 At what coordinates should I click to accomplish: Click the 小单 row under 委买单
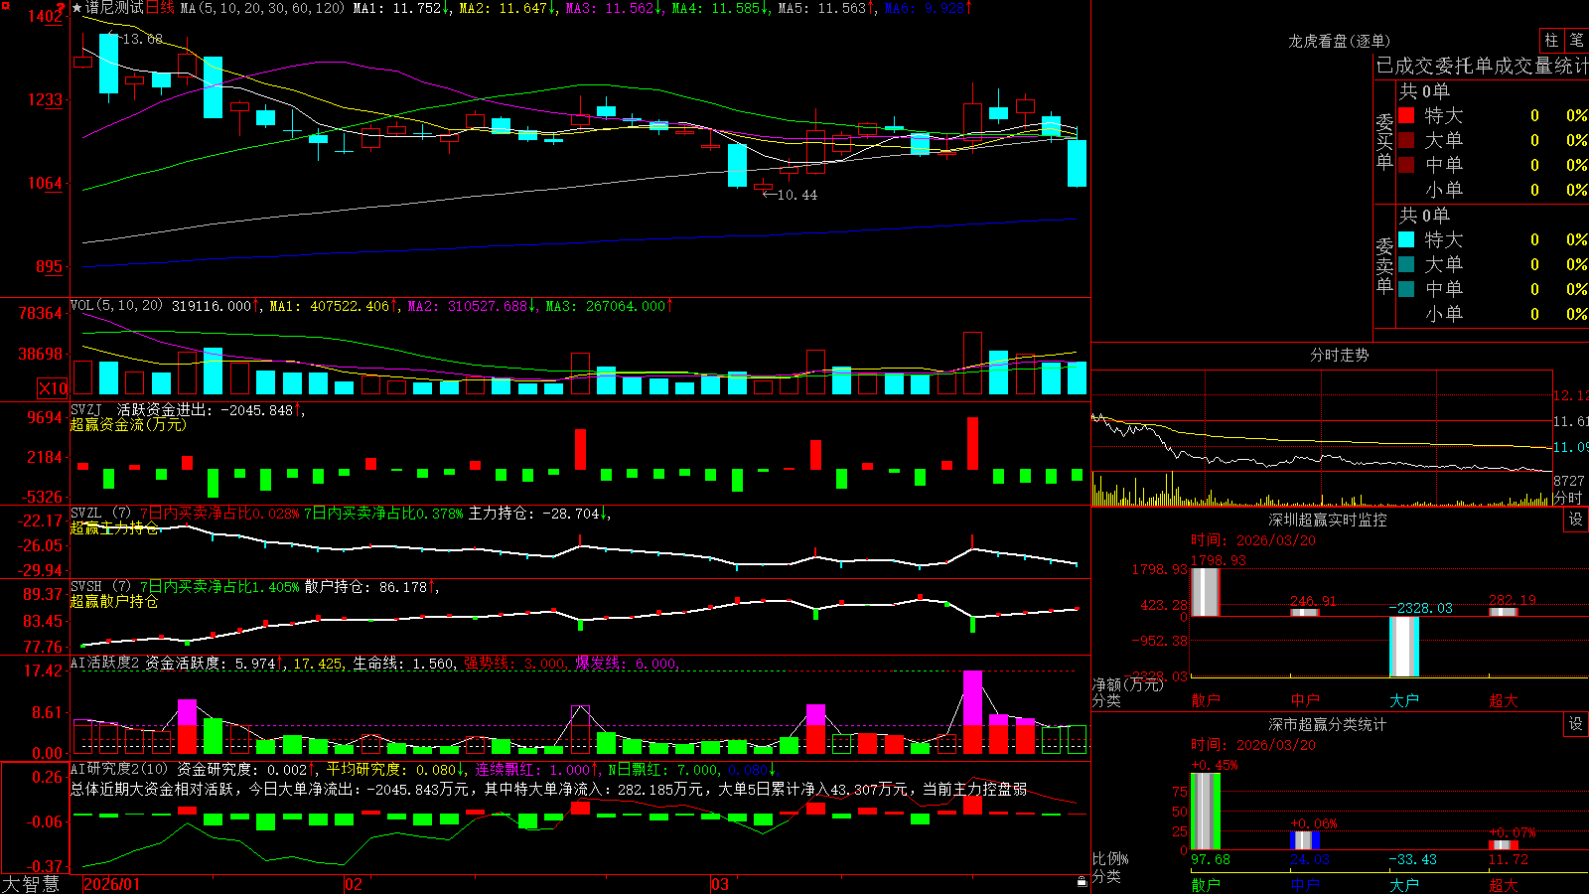click(1493, 190)
